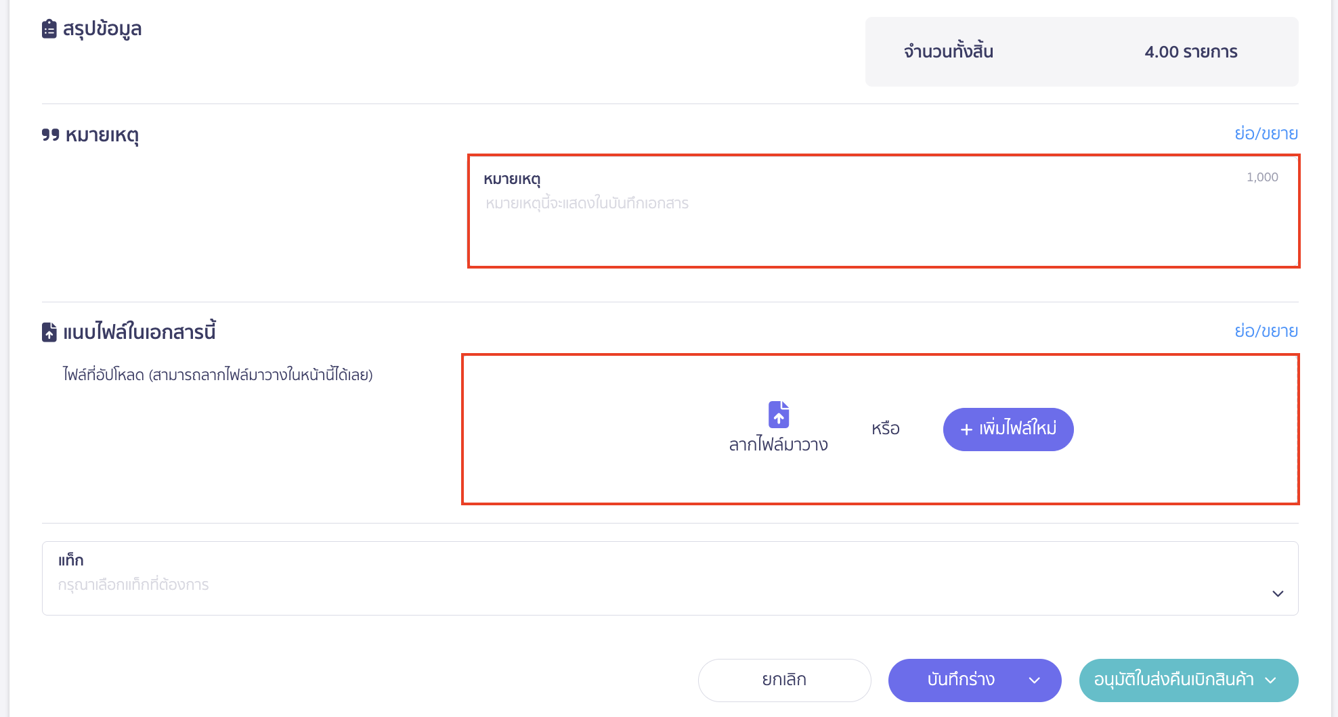The width and height of the screenshot is (1338, 717).
Task: Add a new file with เพิ่มไฟล์ใหม่
Action: tap(1008, 430)
